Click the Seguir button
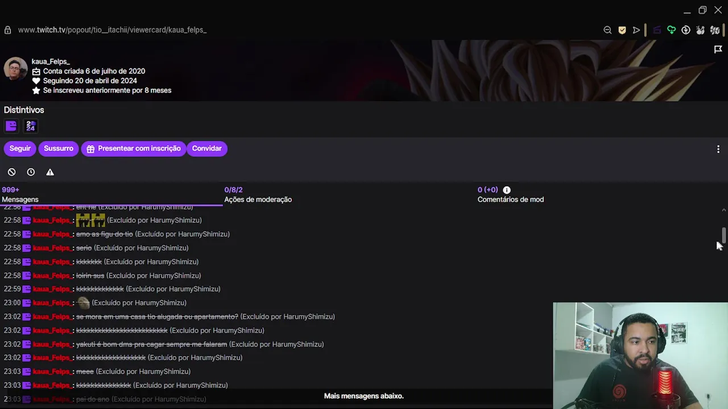Viewport: 728px width, 409px height. pyautogui.click(x=20, y=148)
